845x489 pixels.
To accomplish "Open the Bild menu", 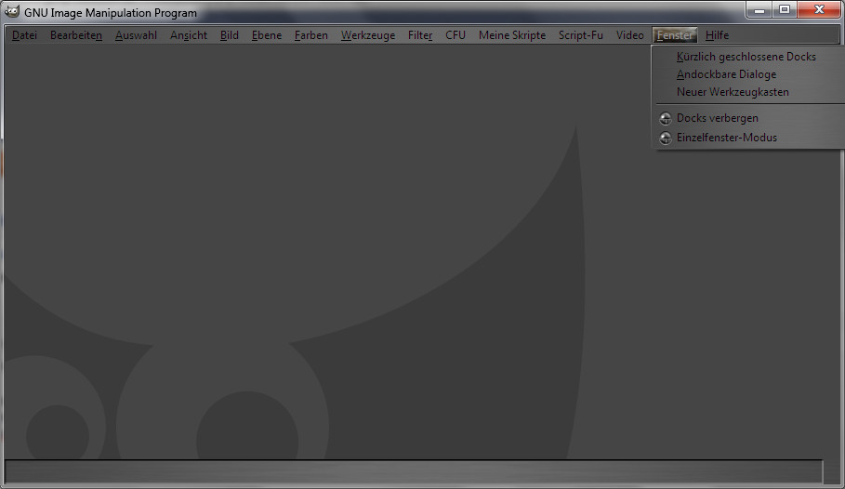I will [229, 35].
